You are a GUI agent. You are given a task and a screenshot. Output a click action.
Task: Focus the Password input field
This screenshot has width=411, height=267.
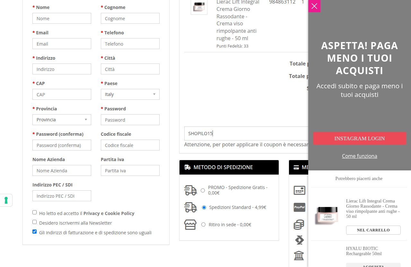pyautogui.click(x=130, y=120)
